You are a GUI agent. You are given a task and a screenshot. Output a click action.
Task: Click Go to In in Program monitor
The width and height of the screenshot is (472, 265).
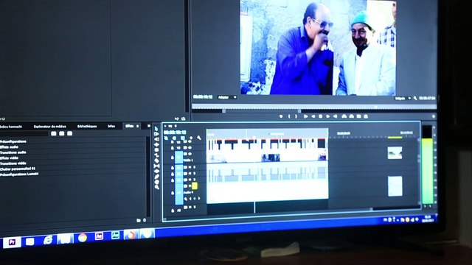coord(305,116)
